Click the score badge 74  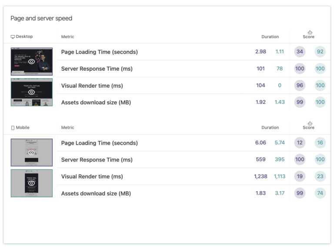tap(320, 193)
